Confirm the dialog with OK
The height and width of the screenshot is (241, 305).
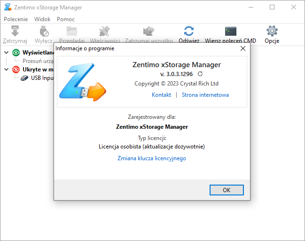coord(227,190)
